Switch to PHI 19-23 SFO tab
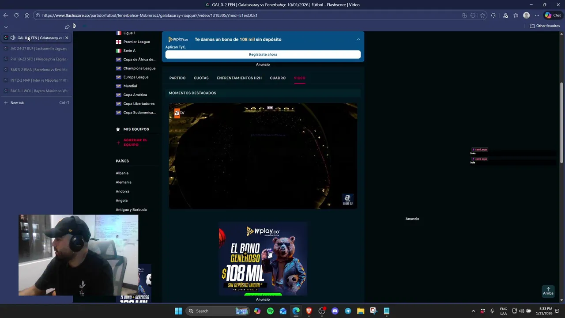The width and height of the screenshot is (565, 318). 36,59
